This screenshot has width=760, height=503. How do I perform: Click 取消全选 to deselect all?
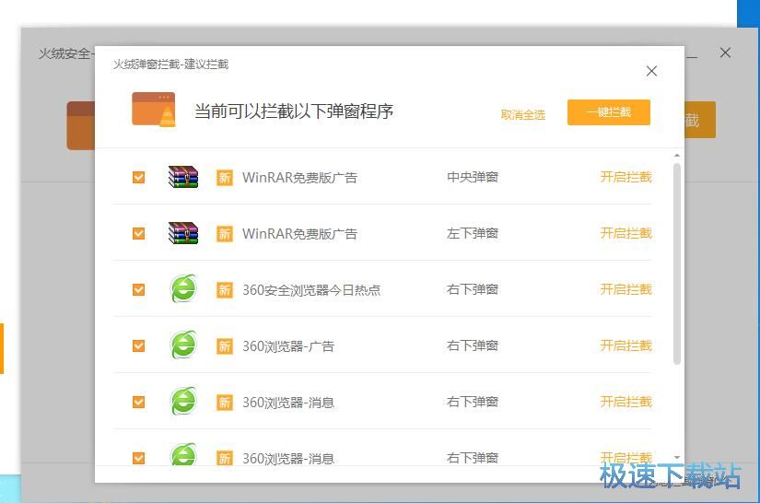[523, 115]
